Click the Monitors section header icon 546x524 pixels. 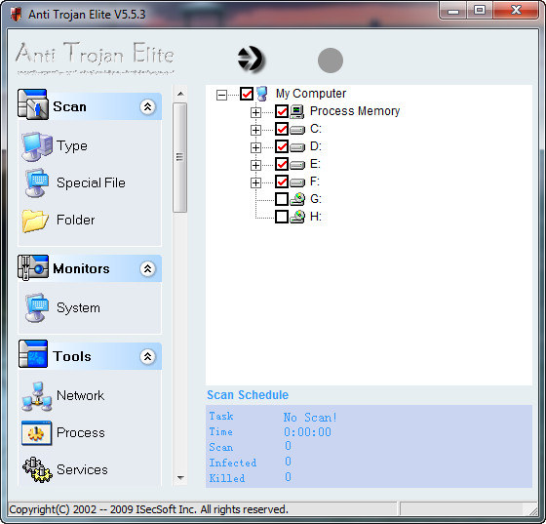pos(32,267)
